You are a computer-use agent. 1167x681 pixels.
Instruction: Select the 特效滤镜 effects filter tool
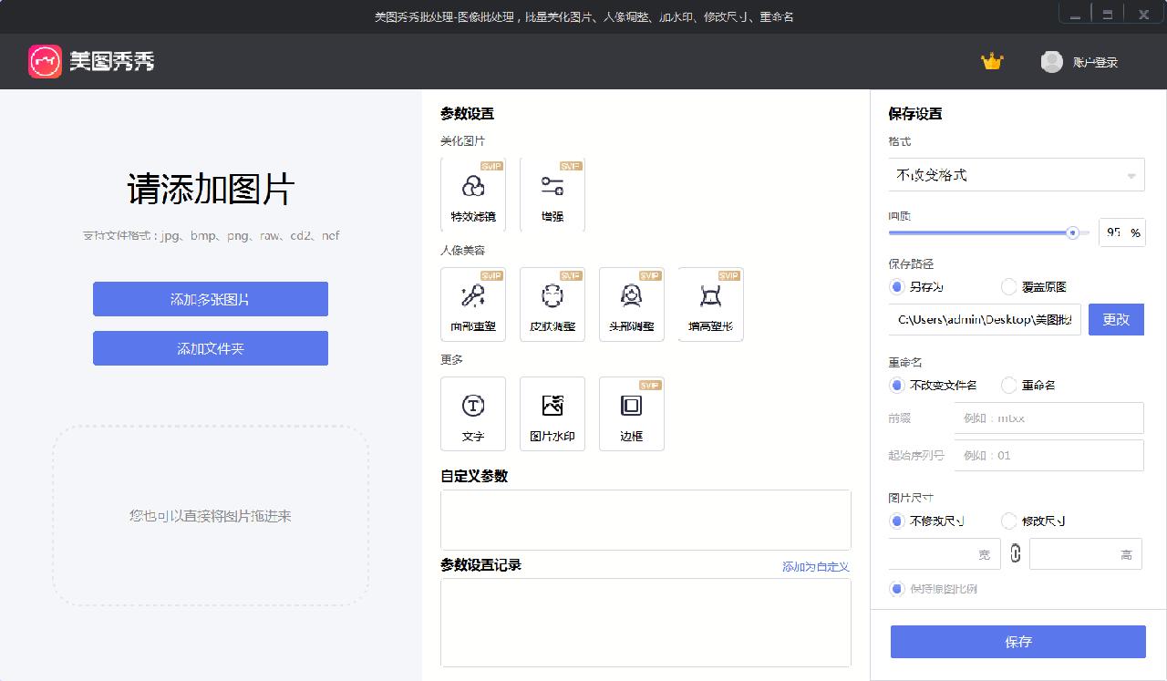(x=473, y=193)
